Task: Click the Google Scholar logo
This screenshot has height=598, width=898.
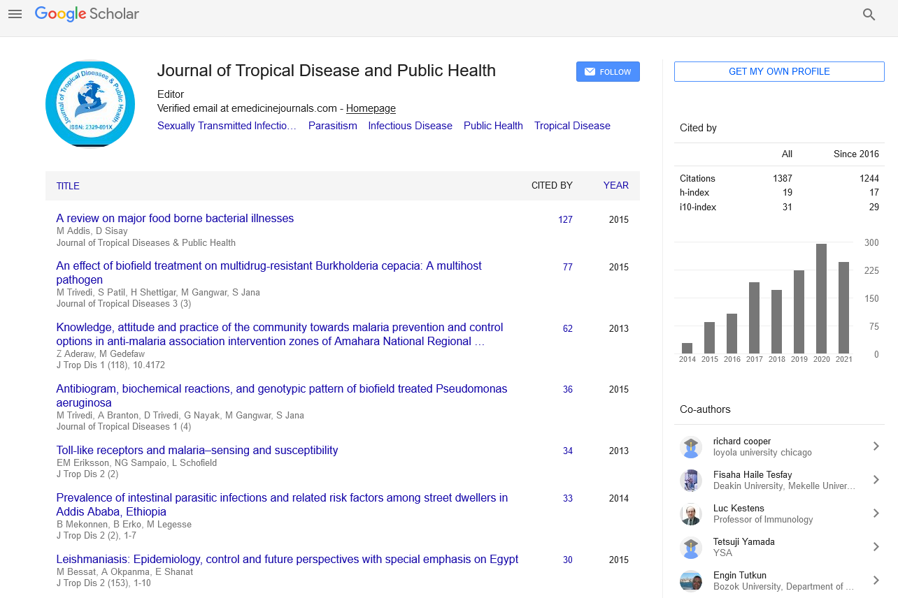Action: click(x=87, y=14)
